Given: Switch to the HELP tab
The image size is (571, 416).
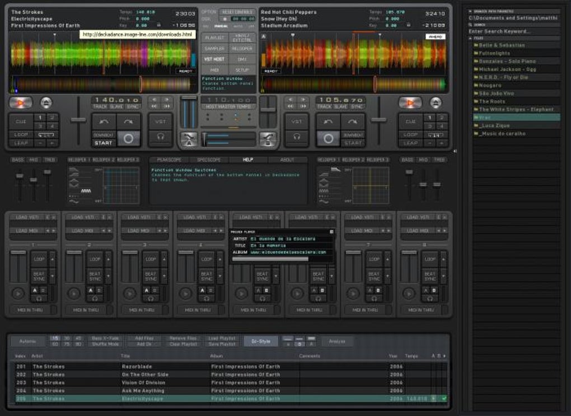Looking at the screenshot, I should 247,160.
